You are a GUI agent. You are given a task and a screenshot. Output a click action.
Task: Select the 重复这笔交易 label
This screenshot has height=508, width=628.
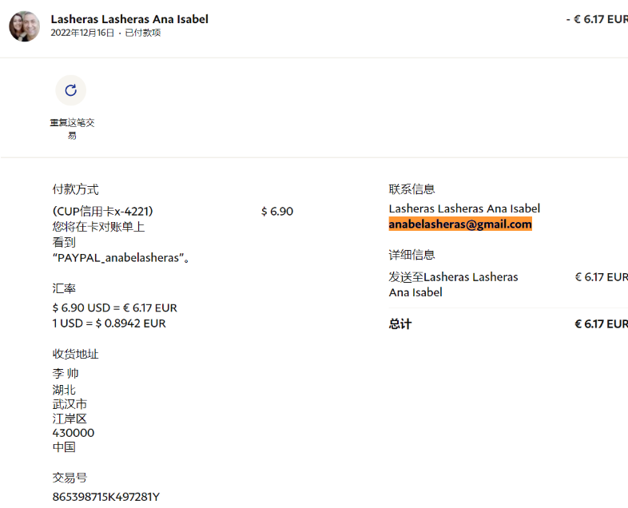72,129
